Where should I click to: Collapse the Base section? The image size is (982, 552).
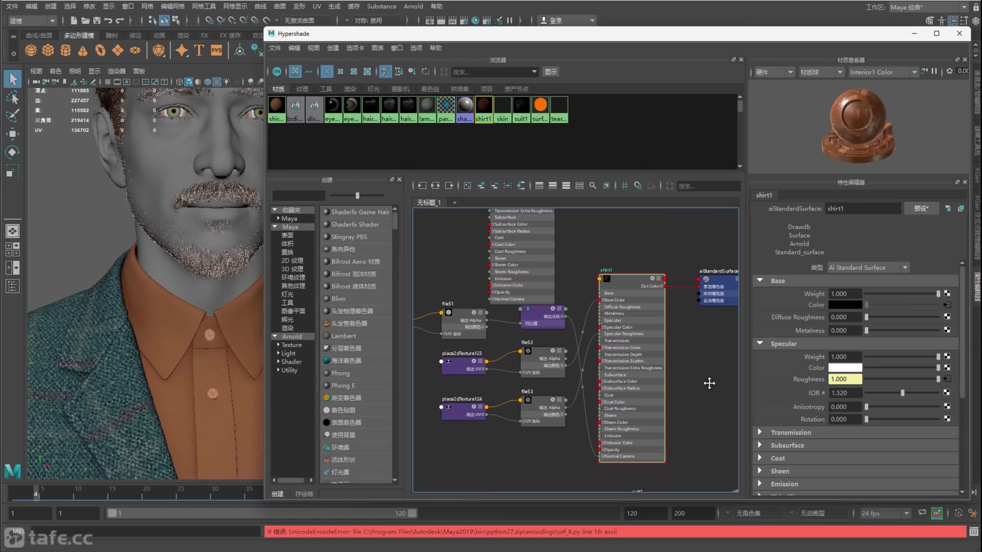tap(760, 280)
